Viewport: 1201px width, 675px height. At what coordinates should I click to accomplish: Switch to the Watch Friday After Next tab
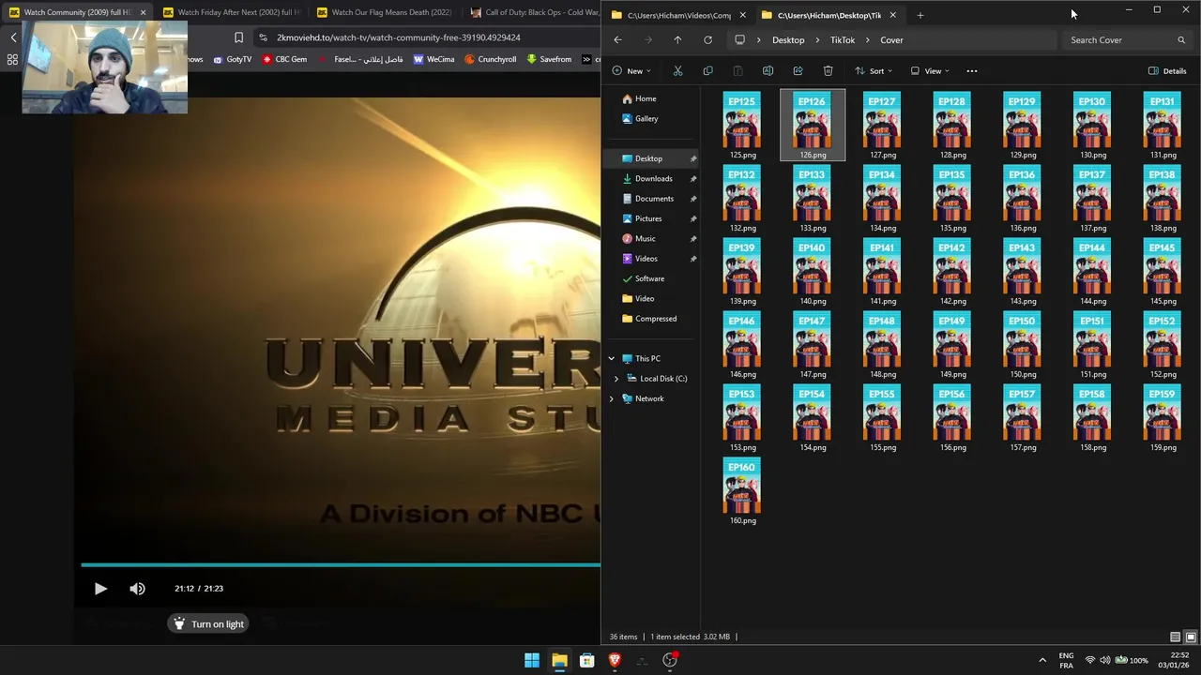pyautogui.click(x=231, y=13)
